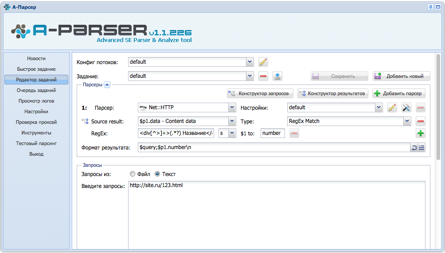Add new regex variable green plus
This screenshot has width=445, height=253.
pyautogui.click(x=420, y=133)
